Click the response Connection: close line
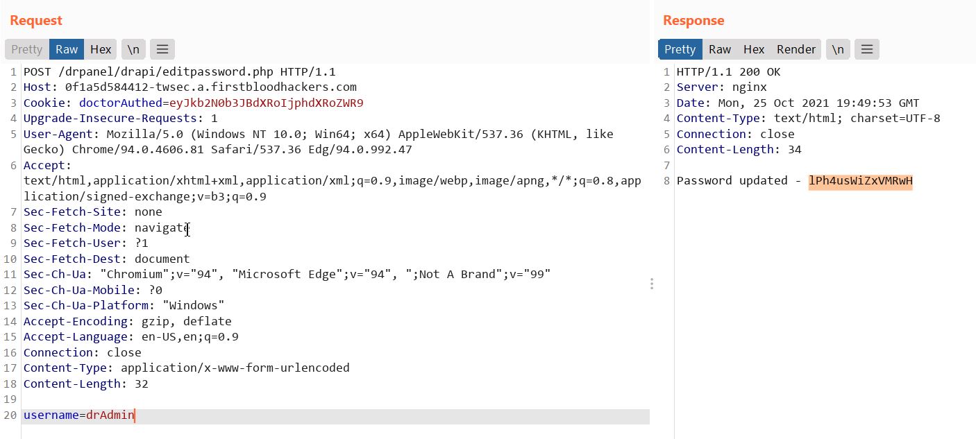The image size is (976, 439). 736,134
